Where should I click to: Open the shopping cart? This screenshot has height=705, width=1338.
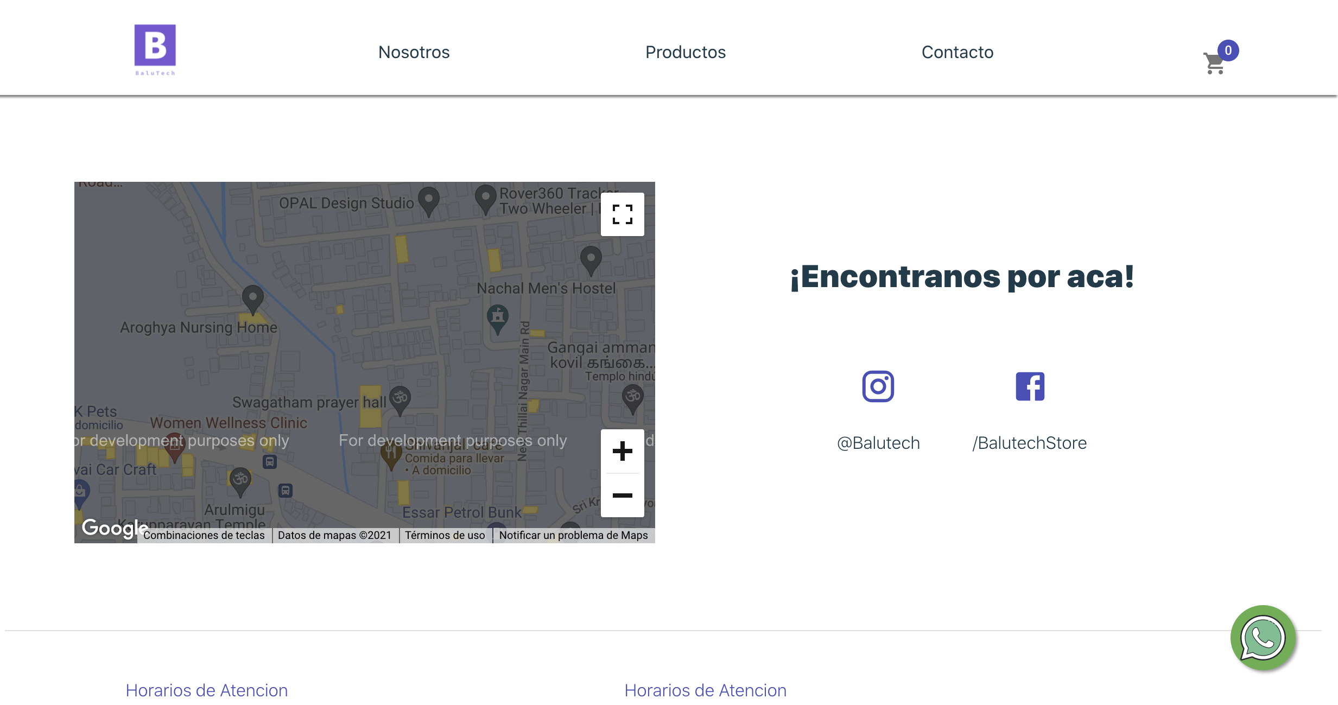point(1214,61)
